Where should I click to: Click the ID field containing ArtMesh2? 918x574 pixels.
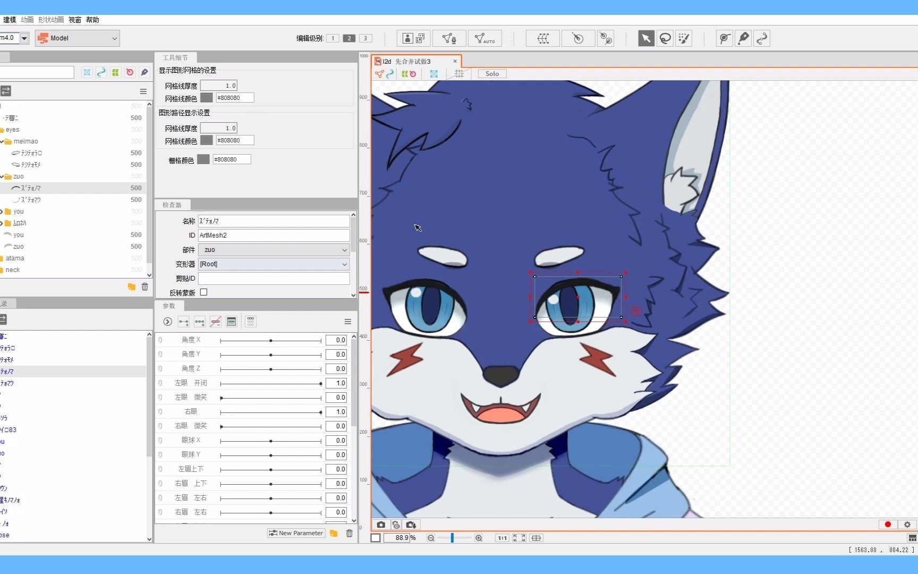point(274,235)
